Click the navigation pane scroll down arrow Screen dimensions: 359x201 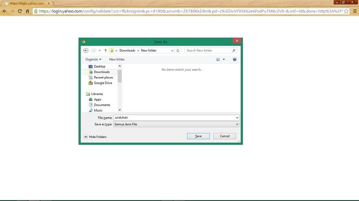pos(120,110)
